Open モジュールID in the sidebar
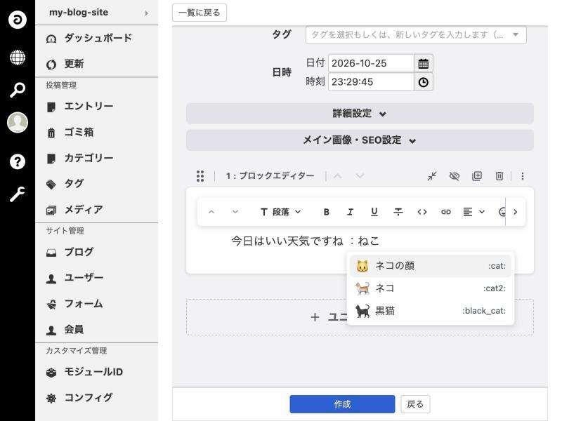The height and width of the screenshot is (421, 562). [97, 372]
